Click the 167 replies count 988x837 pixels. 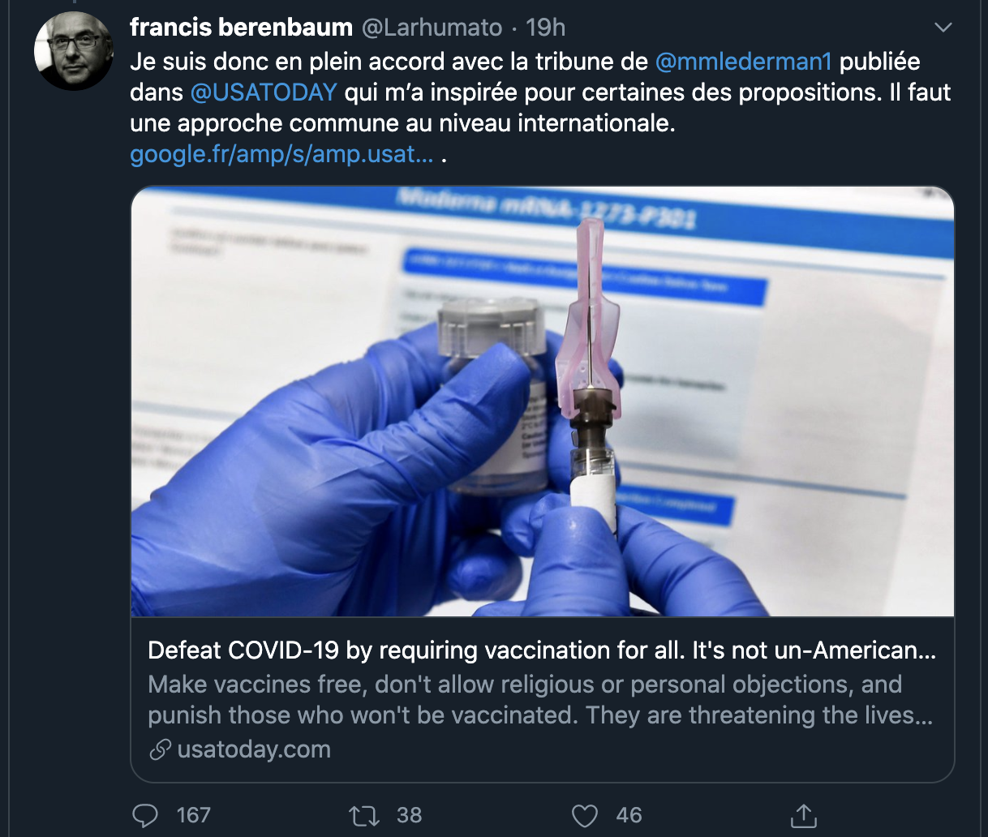(x=194, y=815)
